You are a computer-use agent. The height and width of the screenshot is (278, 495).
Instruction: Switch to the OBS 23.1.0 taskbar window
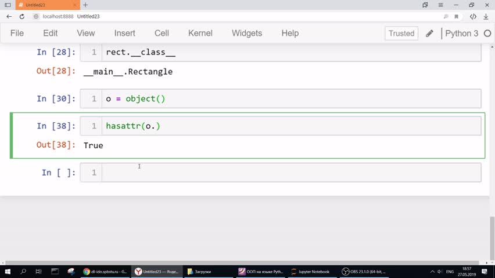click(x=364, y=272)
